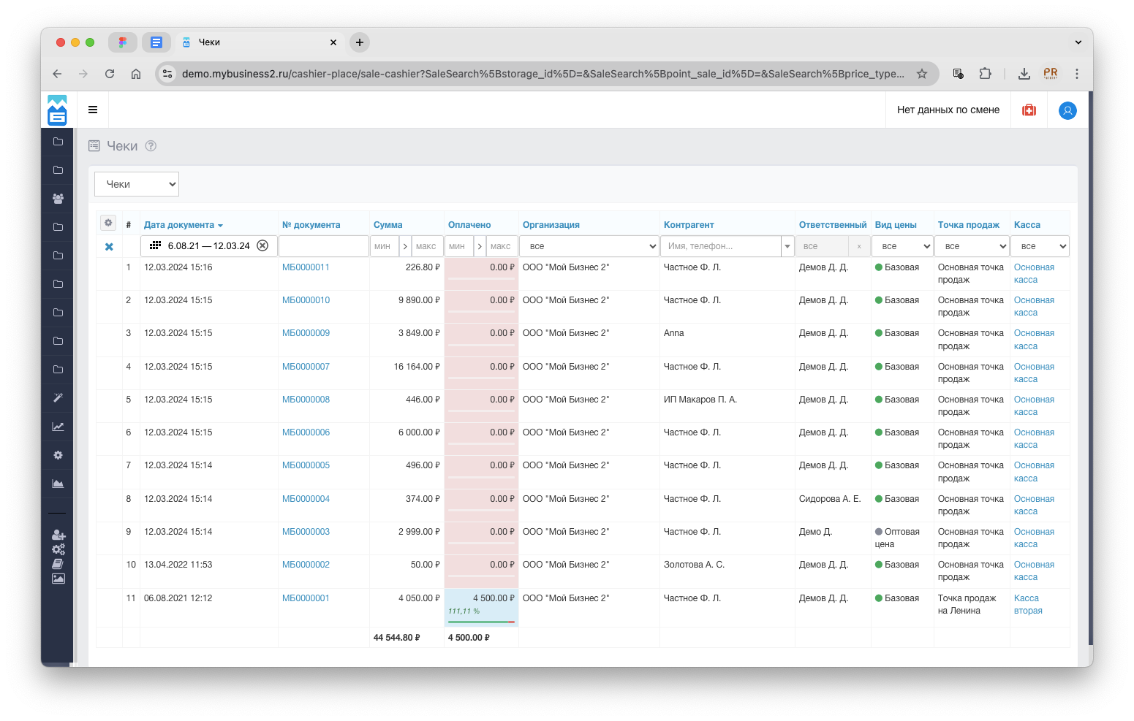This screenshot has height=721, width=1134.
Task: Reset filters with the blue X icon
Action: coord(109,247)
